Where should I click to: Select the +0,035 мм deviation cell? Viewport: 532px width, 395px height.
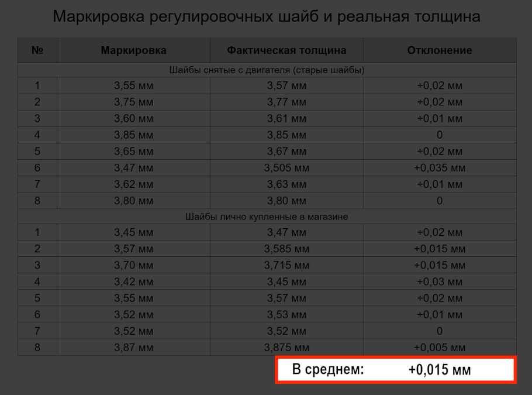(440, 168)
